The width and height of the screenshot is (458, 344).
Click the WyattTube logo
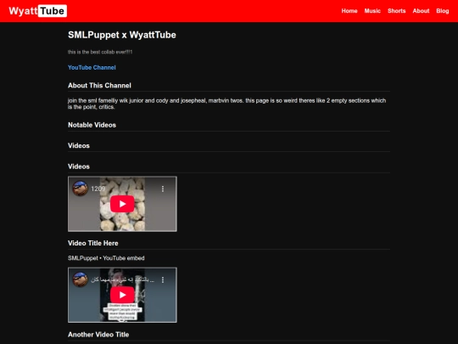tap(38, 11)
